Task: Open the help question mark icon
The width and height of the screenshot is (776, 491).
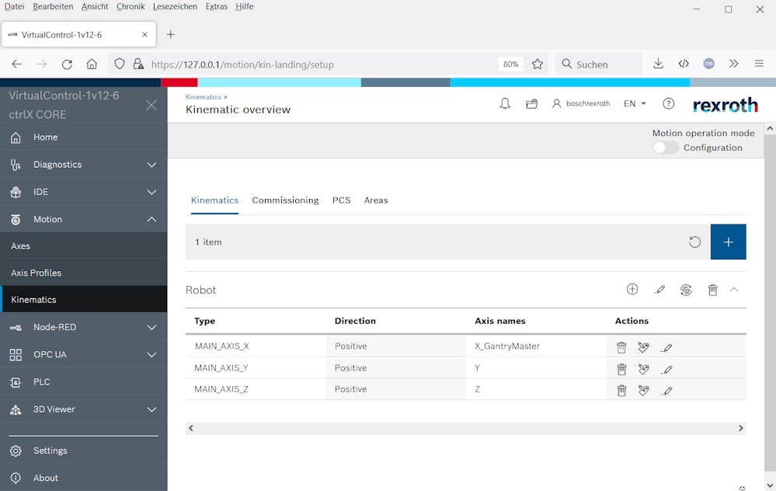Action: tap(668, 104)
